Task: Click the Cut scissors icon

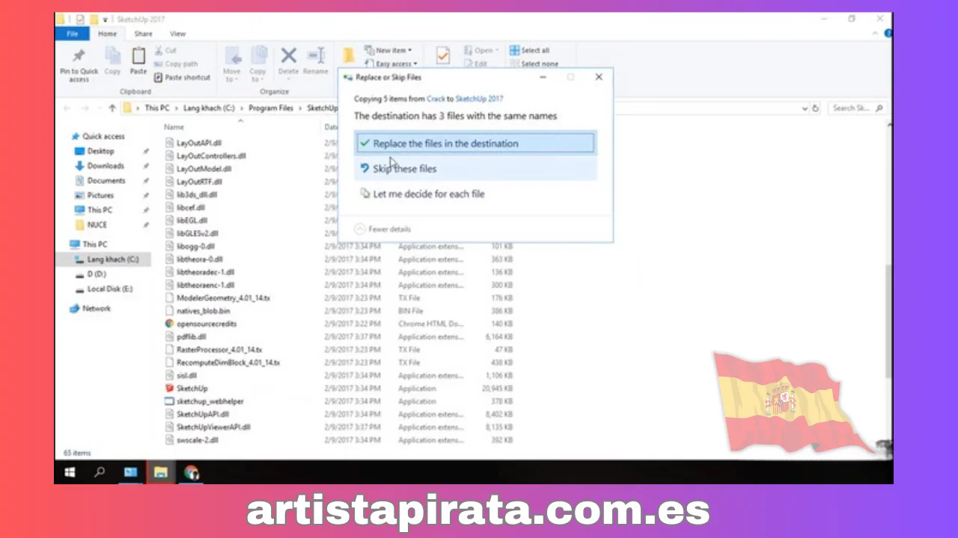Action: pos(159,50)
